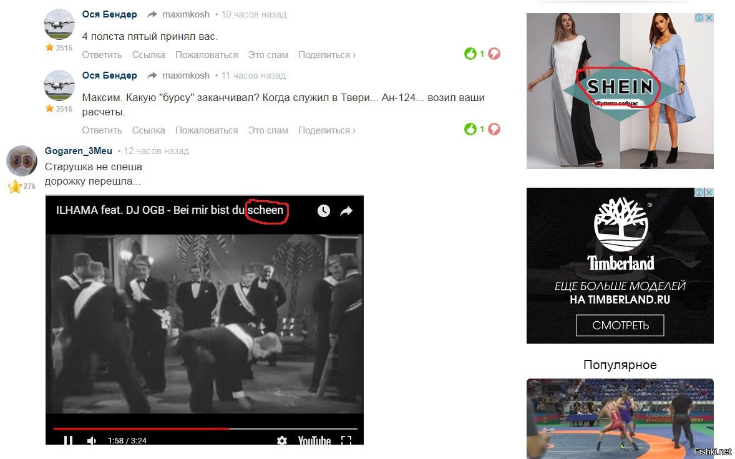
Task: Click reply arrow icon in second comment
Action: (152, 75)
